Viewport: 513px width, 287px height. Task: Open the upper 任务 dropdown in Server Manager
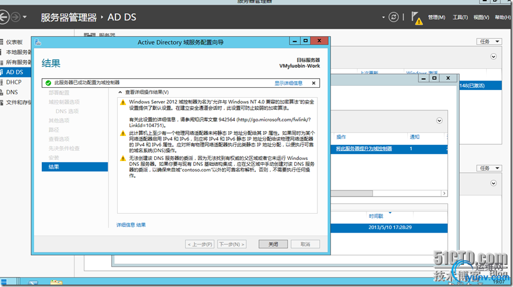point(489,41)
